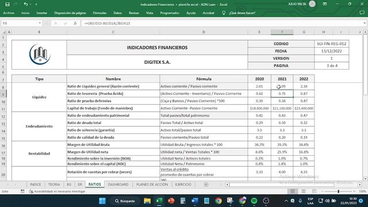Open the Windows Start button
The width and height of the screenshot is (368, 207).
[102, 201]
